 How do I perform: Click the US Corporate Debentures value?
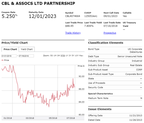(135, 51)
